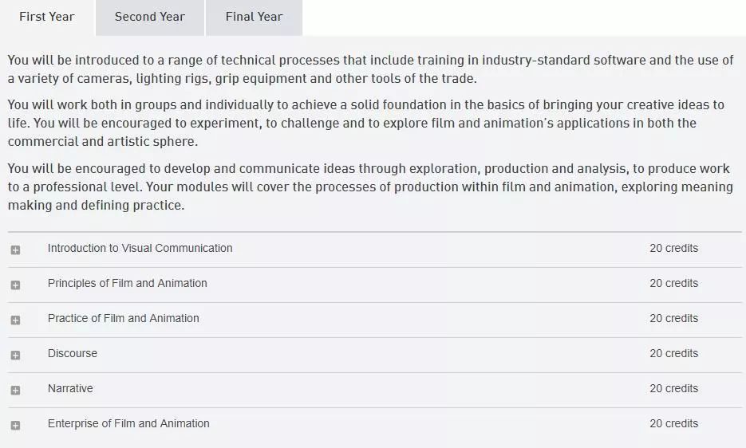
Task: Click the plus icon next to Discourse
Action: click(x=15, y=355)
